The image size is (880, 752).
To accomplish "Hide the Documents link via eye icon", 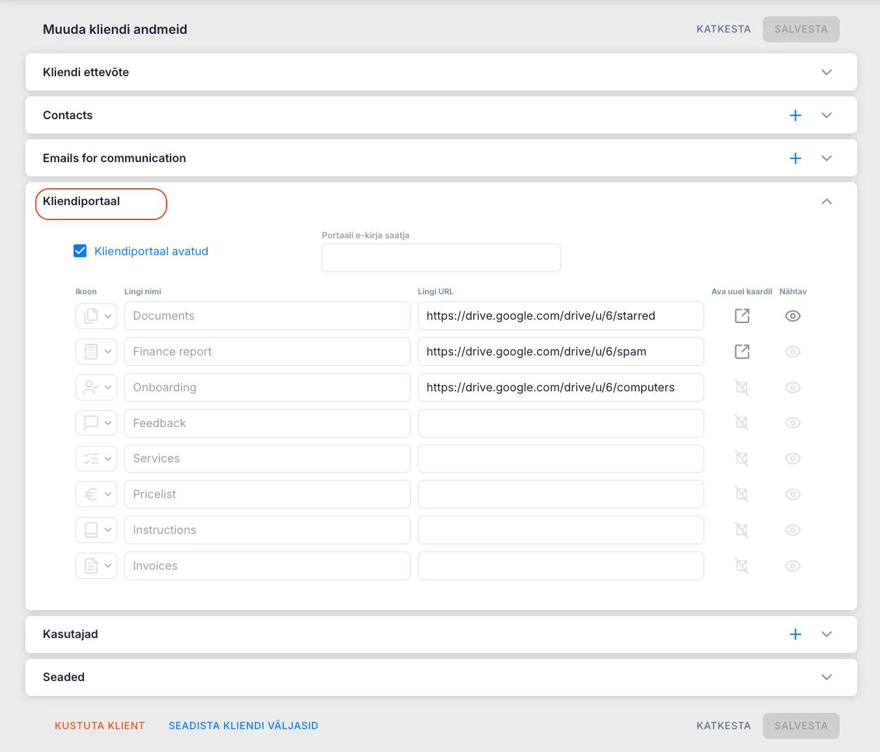I will 792,316.
